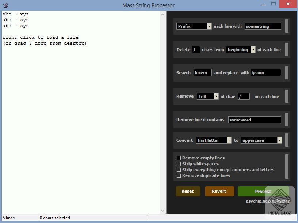Enable Strip whitespaces
The image size is (298, 223).
(x=179, y=164)
